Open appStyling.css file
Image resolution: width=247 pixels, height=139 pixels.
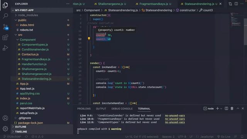(x=30, y=93)
